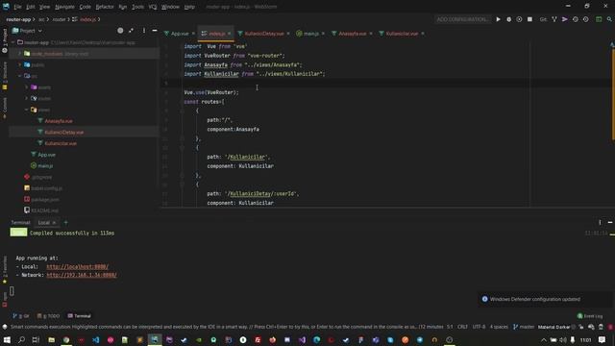Open Windows notification center icon

[603, 339]
